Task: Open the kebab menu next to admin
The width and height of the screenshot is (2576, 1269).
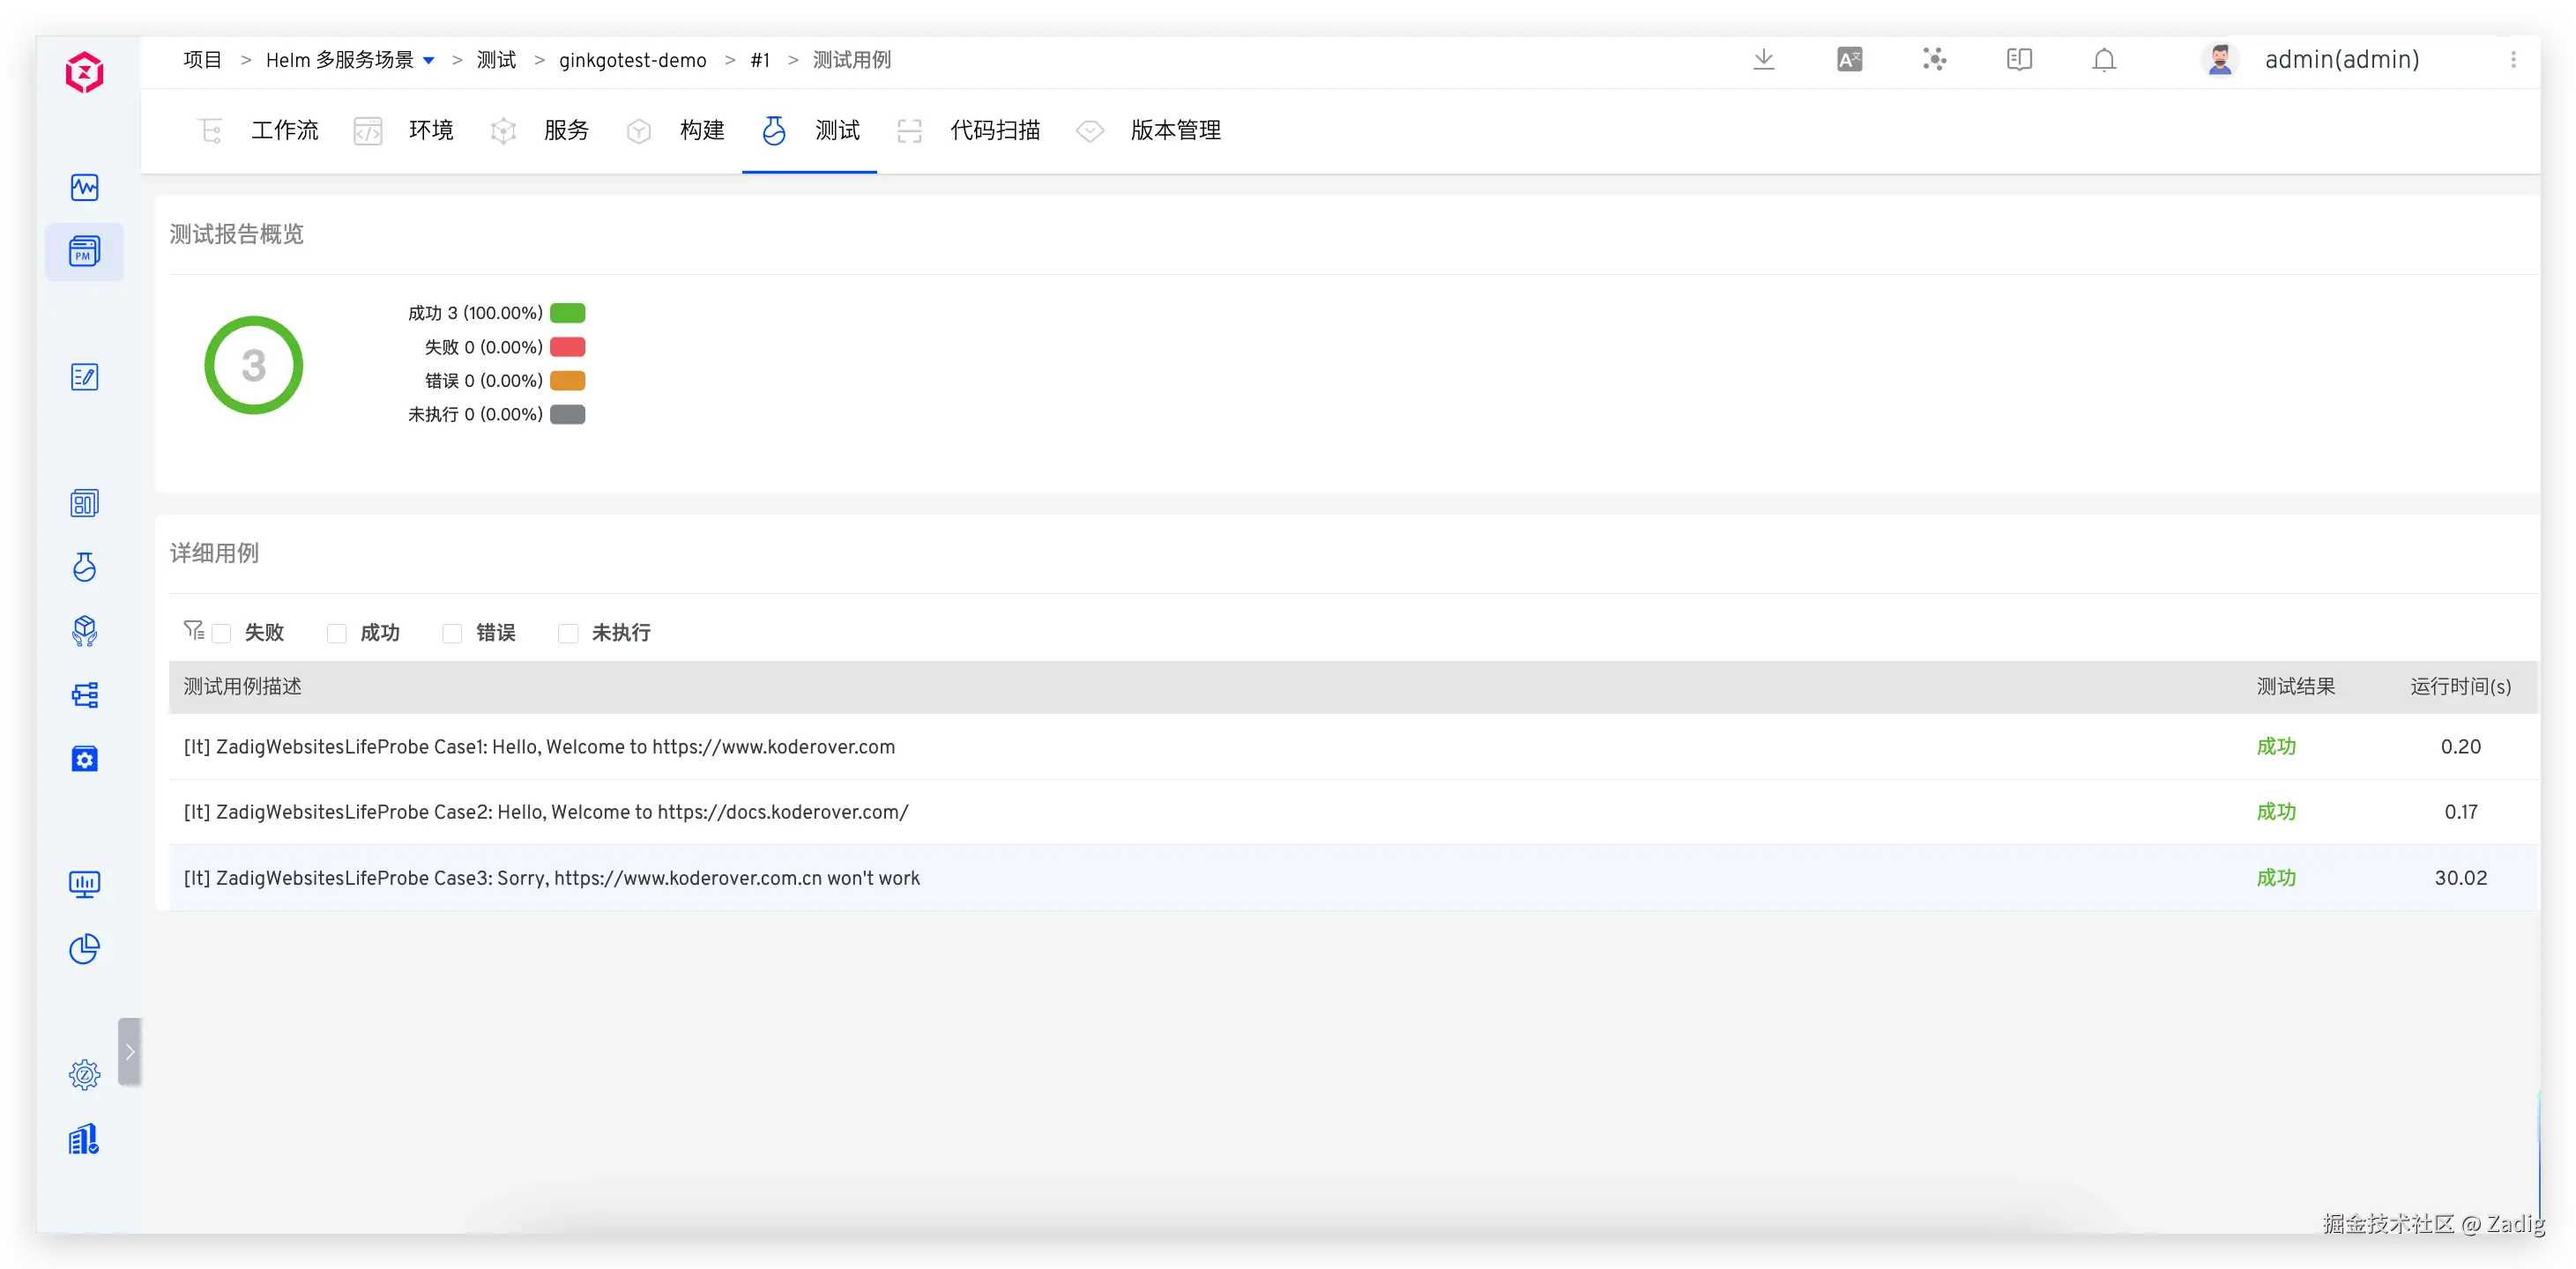Action: coord(2513,60)
